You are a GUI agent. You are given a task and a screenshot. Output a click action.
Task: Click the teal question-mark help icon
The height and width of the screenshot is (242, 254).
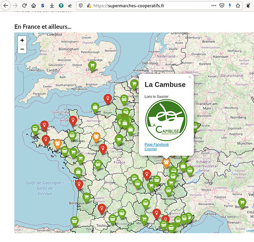[61, 6]
